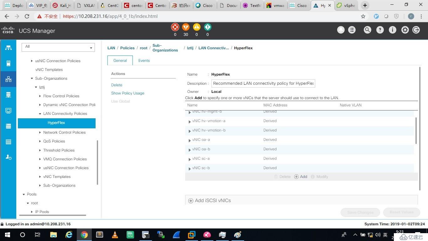Go to LAN in the breadcrumb

111,48
